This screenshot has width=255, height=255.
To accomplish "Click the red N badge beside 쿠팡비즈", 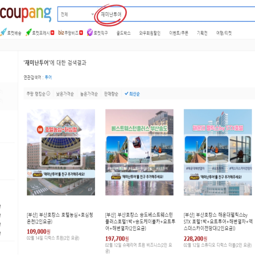I will point(81,33).
